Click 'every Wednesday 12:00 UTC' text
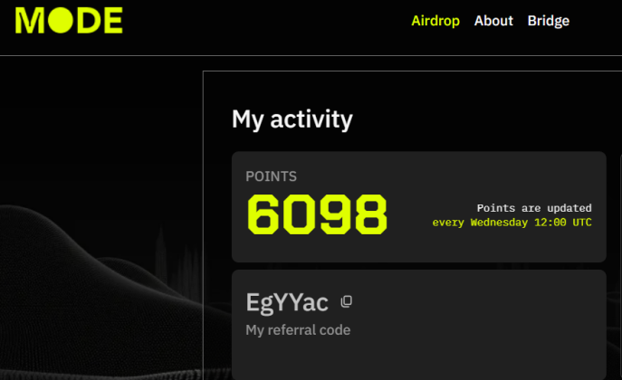Screen dimensions: 622x380 pos(512,223)
